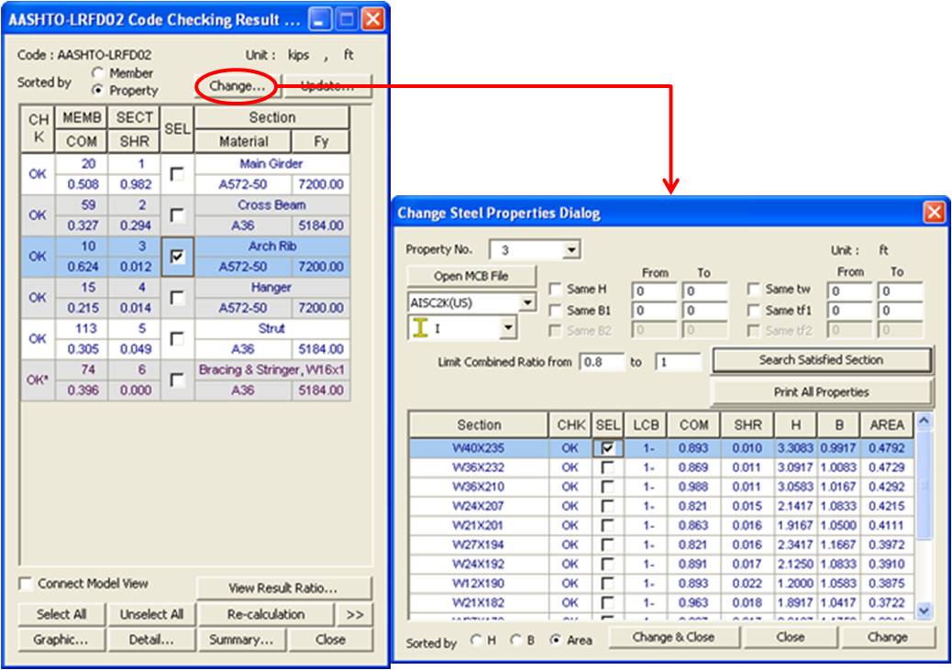Tick the Same H checkbox

coord(555,290)
